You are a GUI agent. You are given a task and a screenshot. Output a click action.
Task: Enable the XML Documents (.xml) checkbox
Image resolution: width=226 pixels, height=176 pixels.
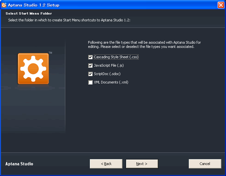coord(90,82)
